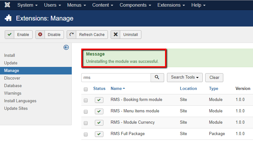Expand the Search Tools dropdown
The width and height of the screenshot is (253, 142).
point(185,77)
